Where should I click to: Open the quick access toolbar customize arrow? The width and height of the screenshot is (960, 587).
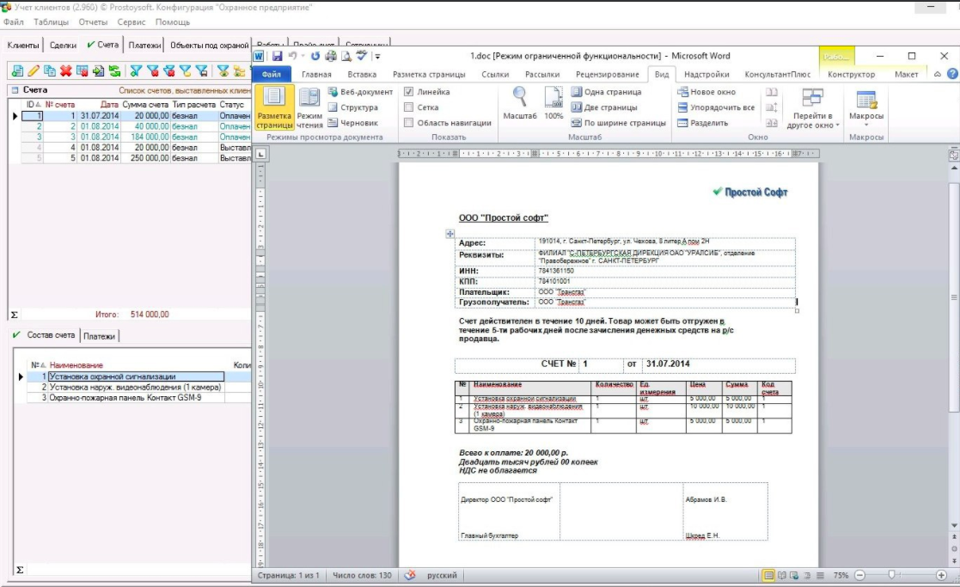[x=376, y=56]
